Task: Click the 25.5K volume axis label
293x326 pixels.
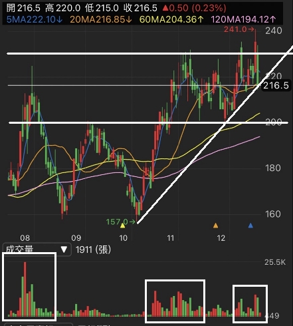Action: (275, 262)
